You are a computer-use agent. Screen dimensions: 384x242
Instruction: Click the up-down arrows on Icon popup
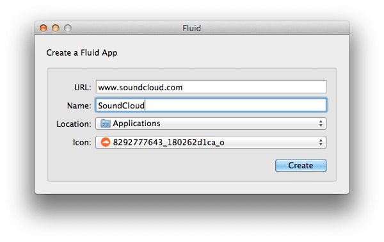321,142
